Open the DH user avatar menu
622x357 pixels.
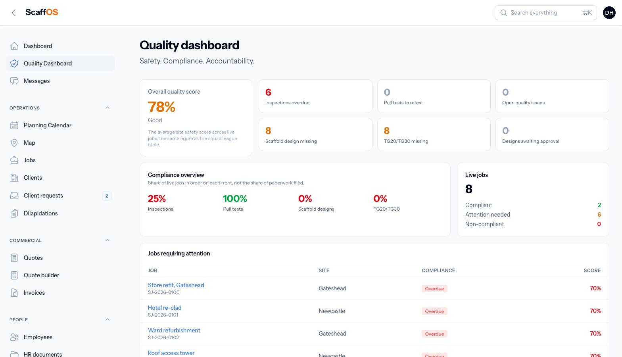click(609, 13)
